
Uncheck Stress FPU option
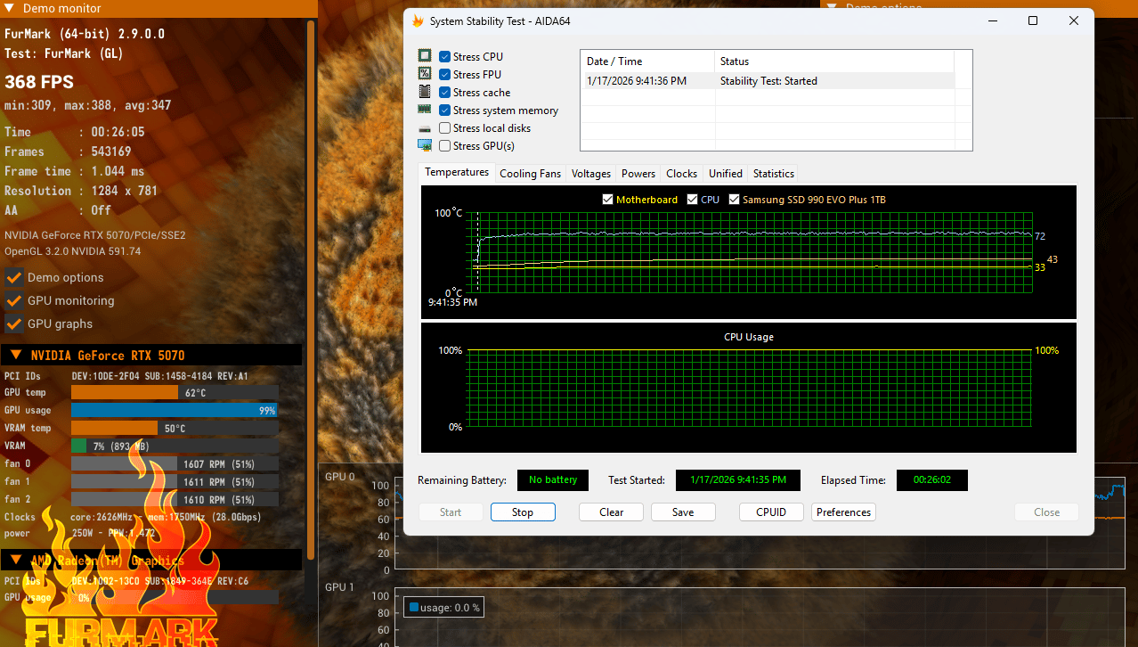pyautogui.click(x=444, y=75)
